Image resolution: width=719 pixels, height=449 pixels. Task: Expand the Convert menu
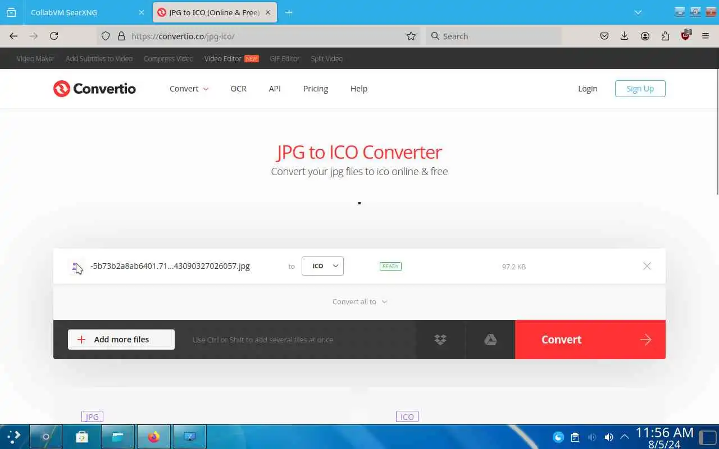[x=189, y=89]
